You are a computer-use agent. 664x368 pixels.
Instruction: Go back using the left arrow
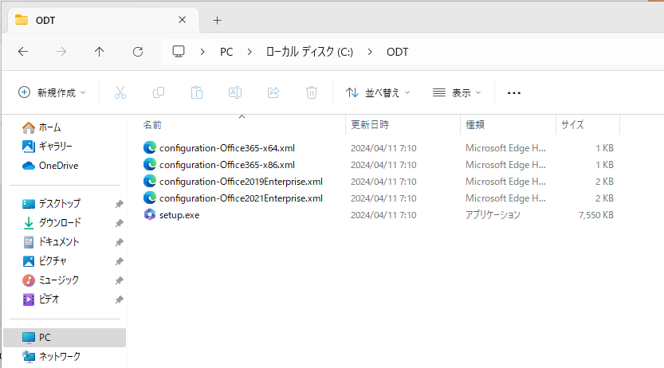coord(23,52)
